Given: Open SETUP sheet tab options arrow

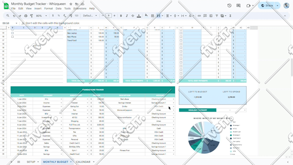Looking at the screenshot, I should tap(38, 162).
